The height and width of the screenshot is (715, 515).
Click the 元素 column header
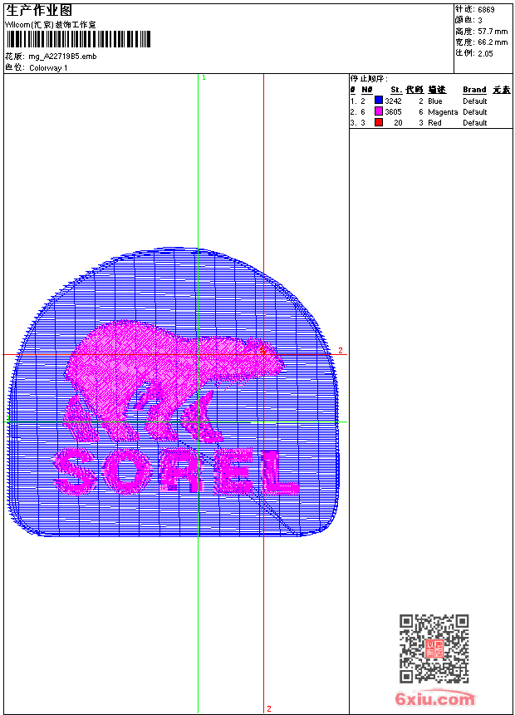[502, 90]
